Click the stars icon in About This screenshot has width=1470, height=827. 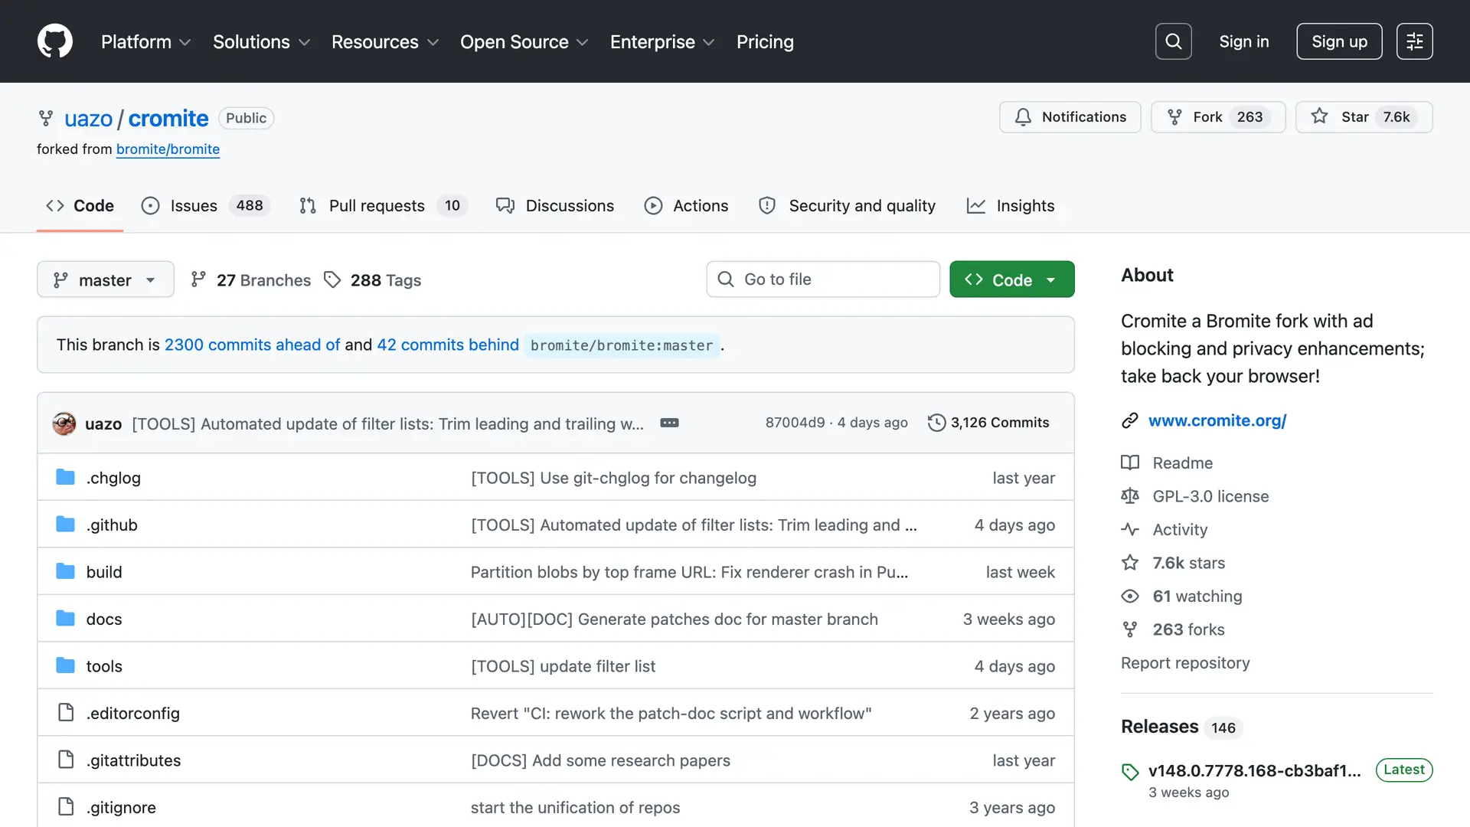[x=1130, y=563]
